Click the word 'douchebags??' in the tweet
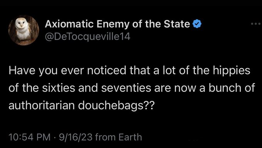Image resolution: width=262 pixels, height=148 pixels. (116, 106)
